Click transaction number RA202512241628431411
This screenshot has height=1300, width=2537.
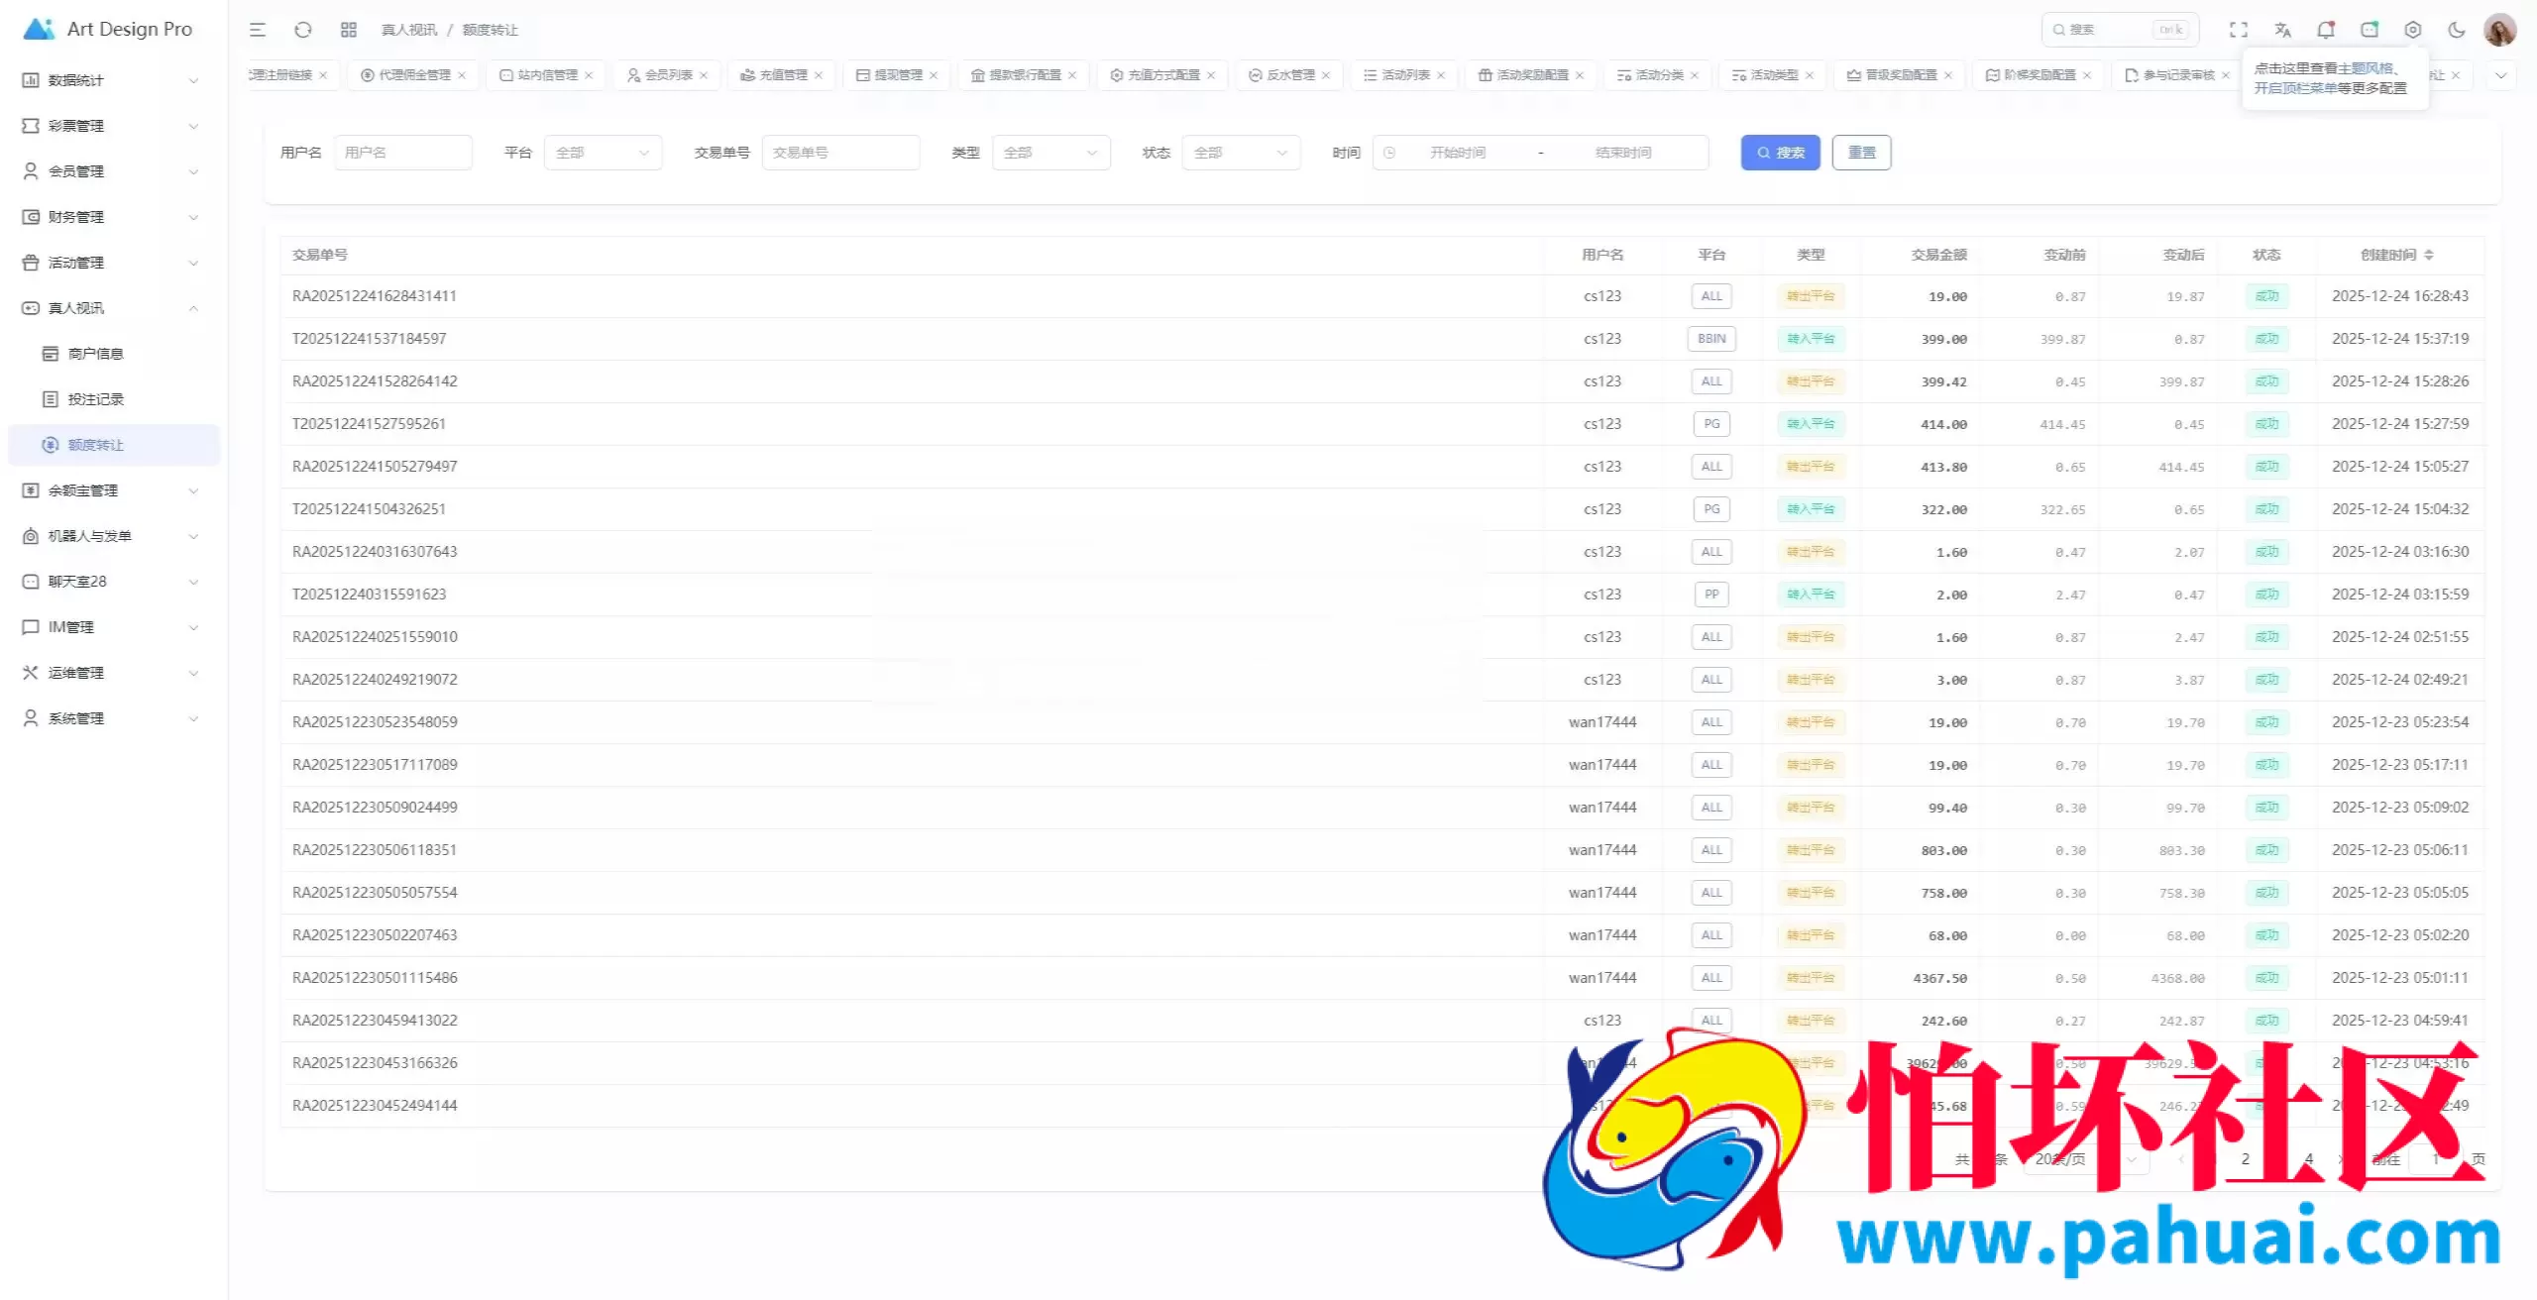pyautogui.click(x=375, y=296)
